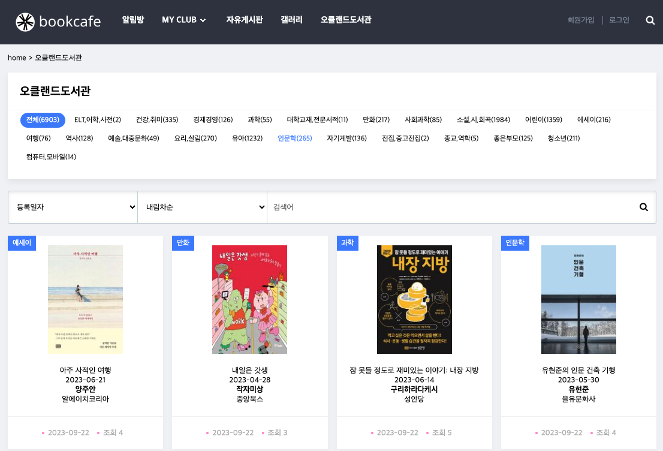Open the 내림차순 order dropdown

pos(202,208)
